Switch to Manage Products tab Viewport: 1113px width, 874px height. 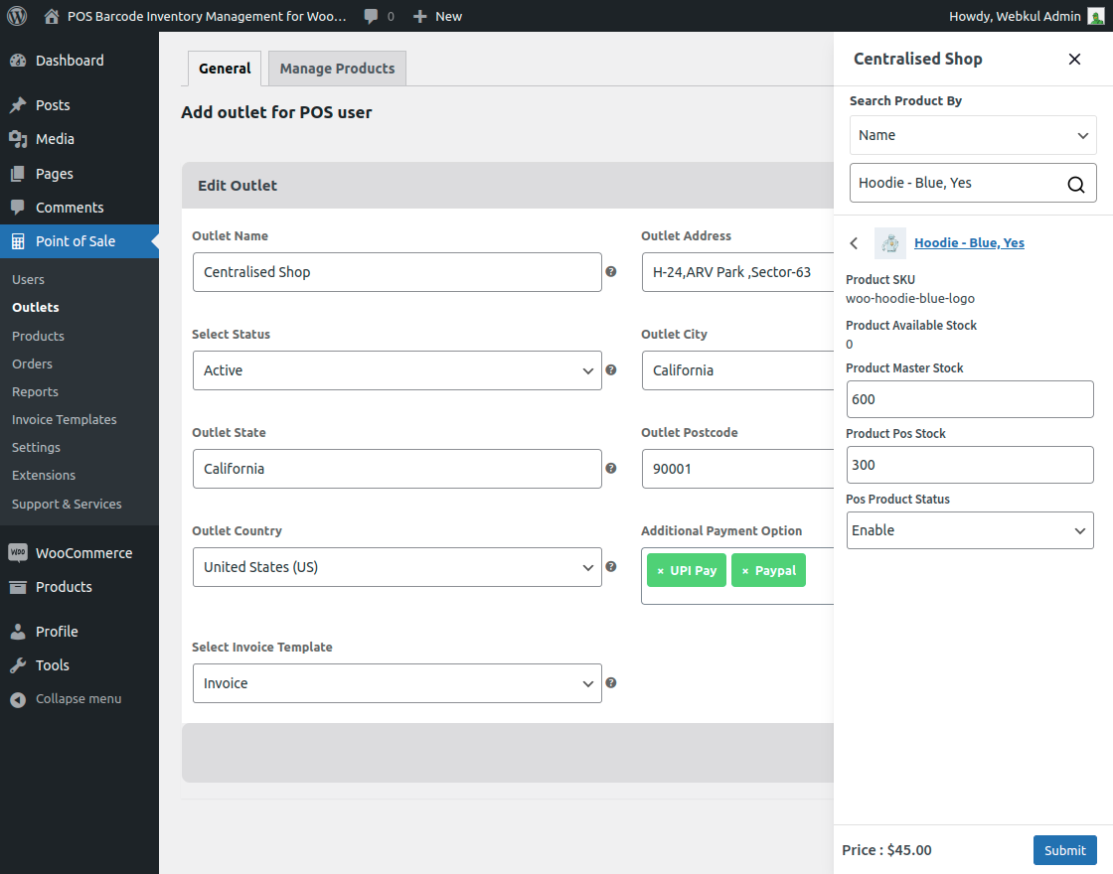337,69
